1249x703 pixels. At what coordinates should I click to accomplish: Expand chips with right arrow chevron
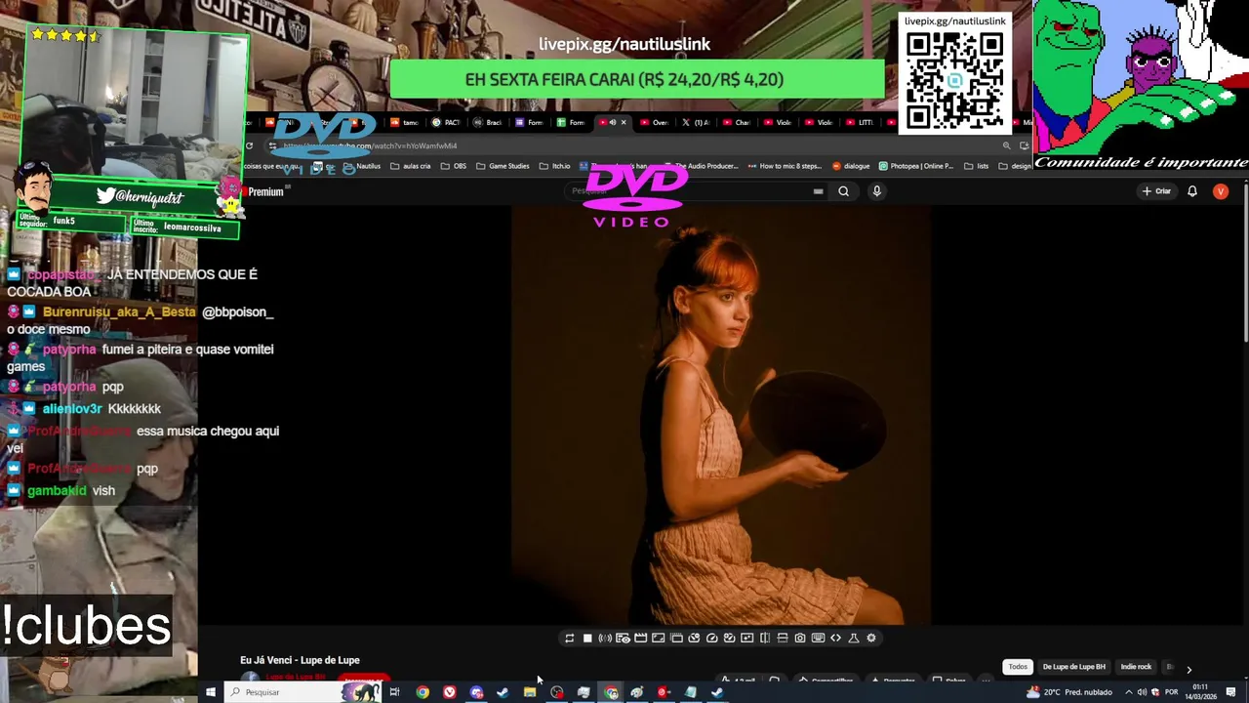pyautogui.click(x=1189, y=669)
